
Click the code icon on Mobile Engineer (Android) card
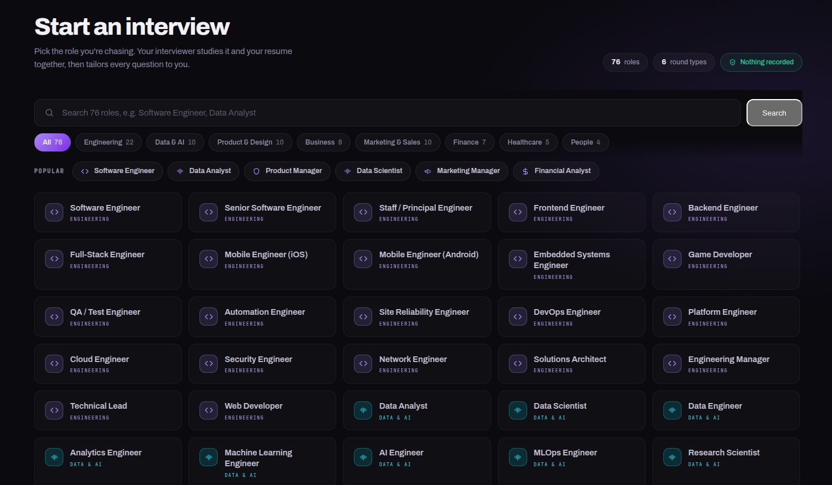pyautogui.click(x=363, y=259)
